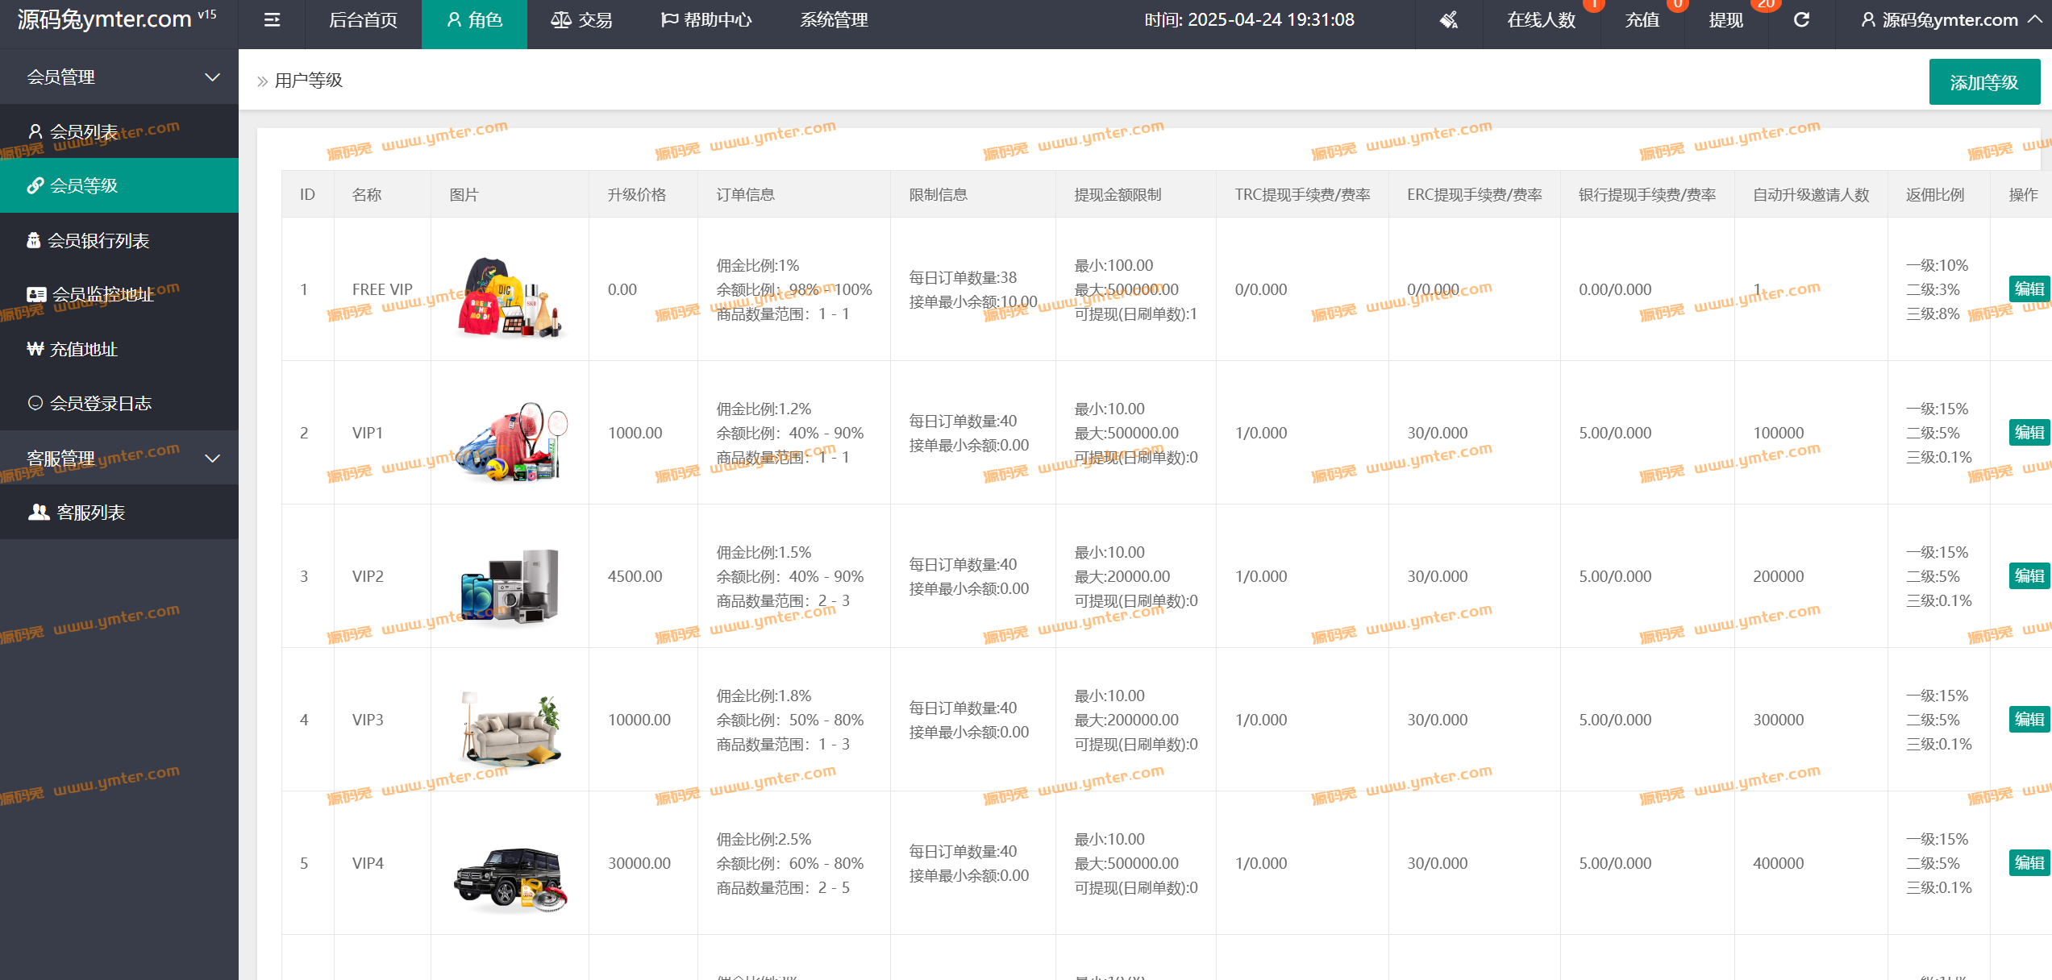The width and height of the screenshot is (2052, 980).
Task: Open 客服列表 in the sidebar
Action: coord(119,513)
